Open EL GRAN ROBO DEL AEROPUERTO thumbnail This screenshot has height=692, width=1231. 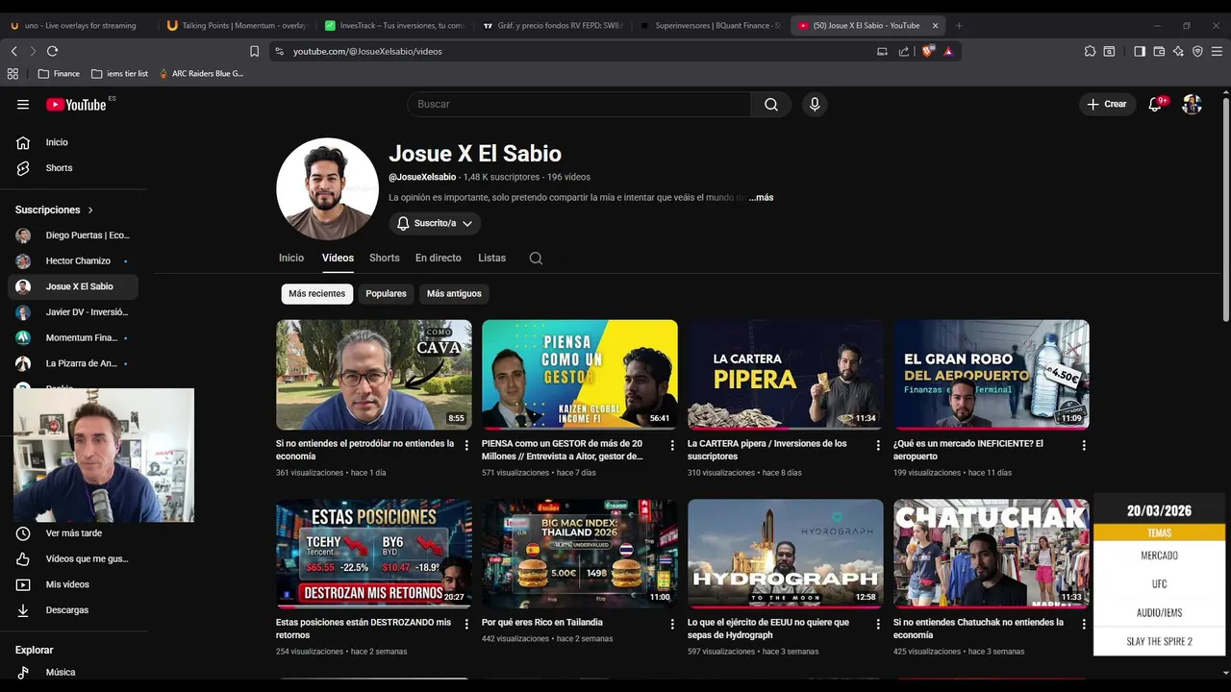pyautogui.click(x=992, y=375)
